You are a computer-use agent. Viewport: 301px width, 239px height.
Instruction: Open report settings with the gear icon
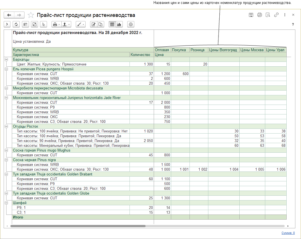[131, 24]
